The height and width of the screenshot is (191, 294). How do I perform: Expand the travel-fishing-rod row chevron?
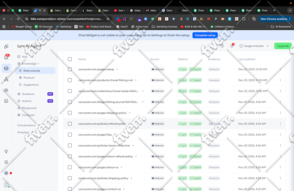click(136, 80)
